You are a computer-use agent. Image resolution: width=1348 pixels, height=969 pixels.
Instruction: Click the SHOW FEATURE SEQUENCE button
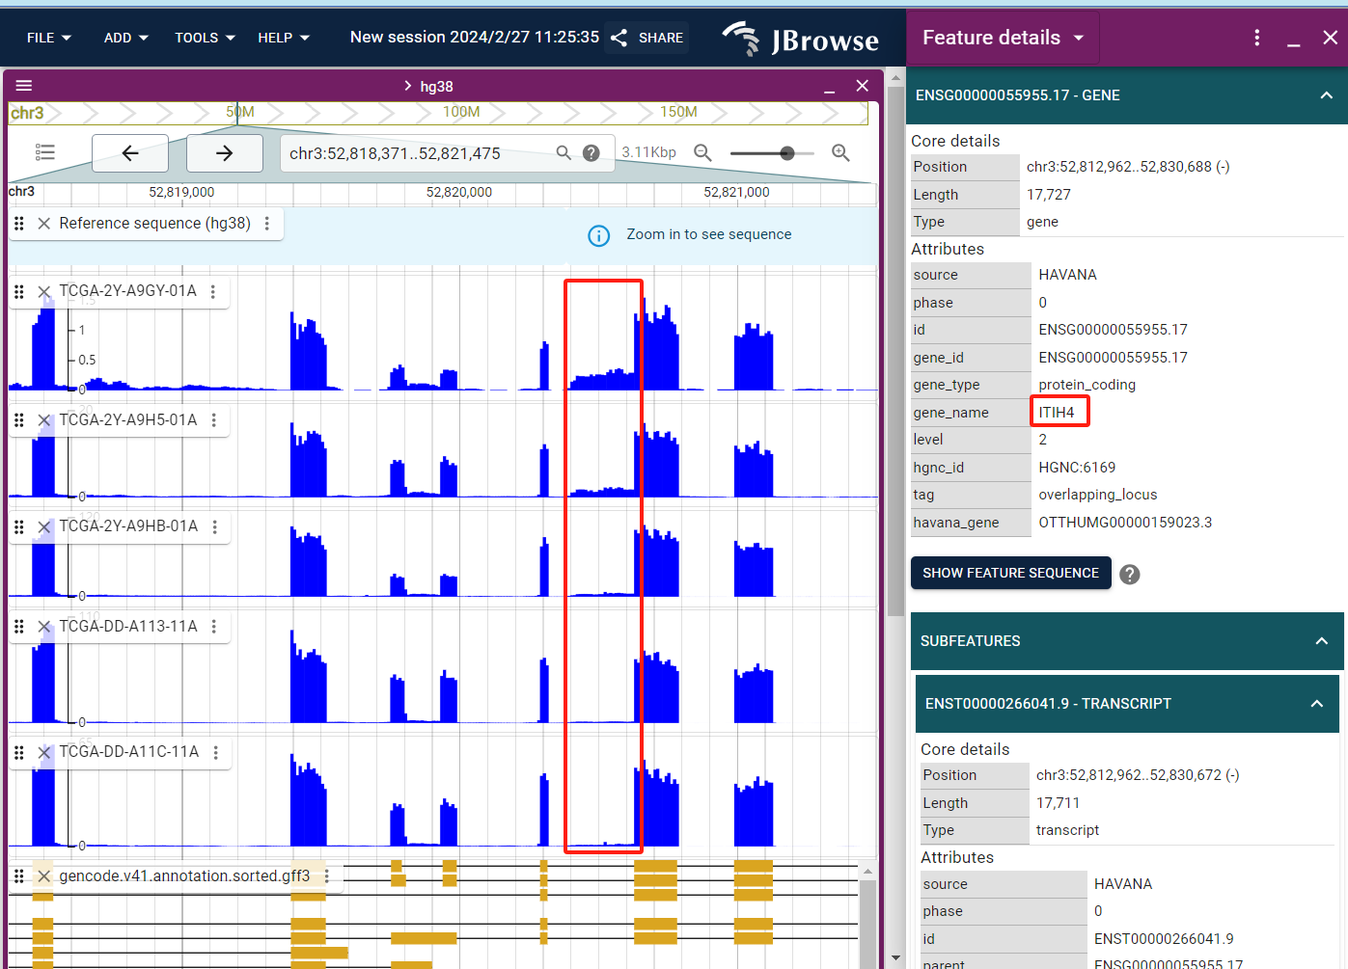click(1010, 573)
